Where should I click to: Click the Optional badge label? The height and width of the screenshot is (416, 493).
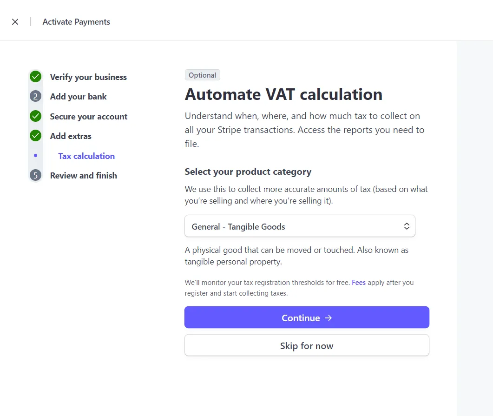click(x=203, y=75)
